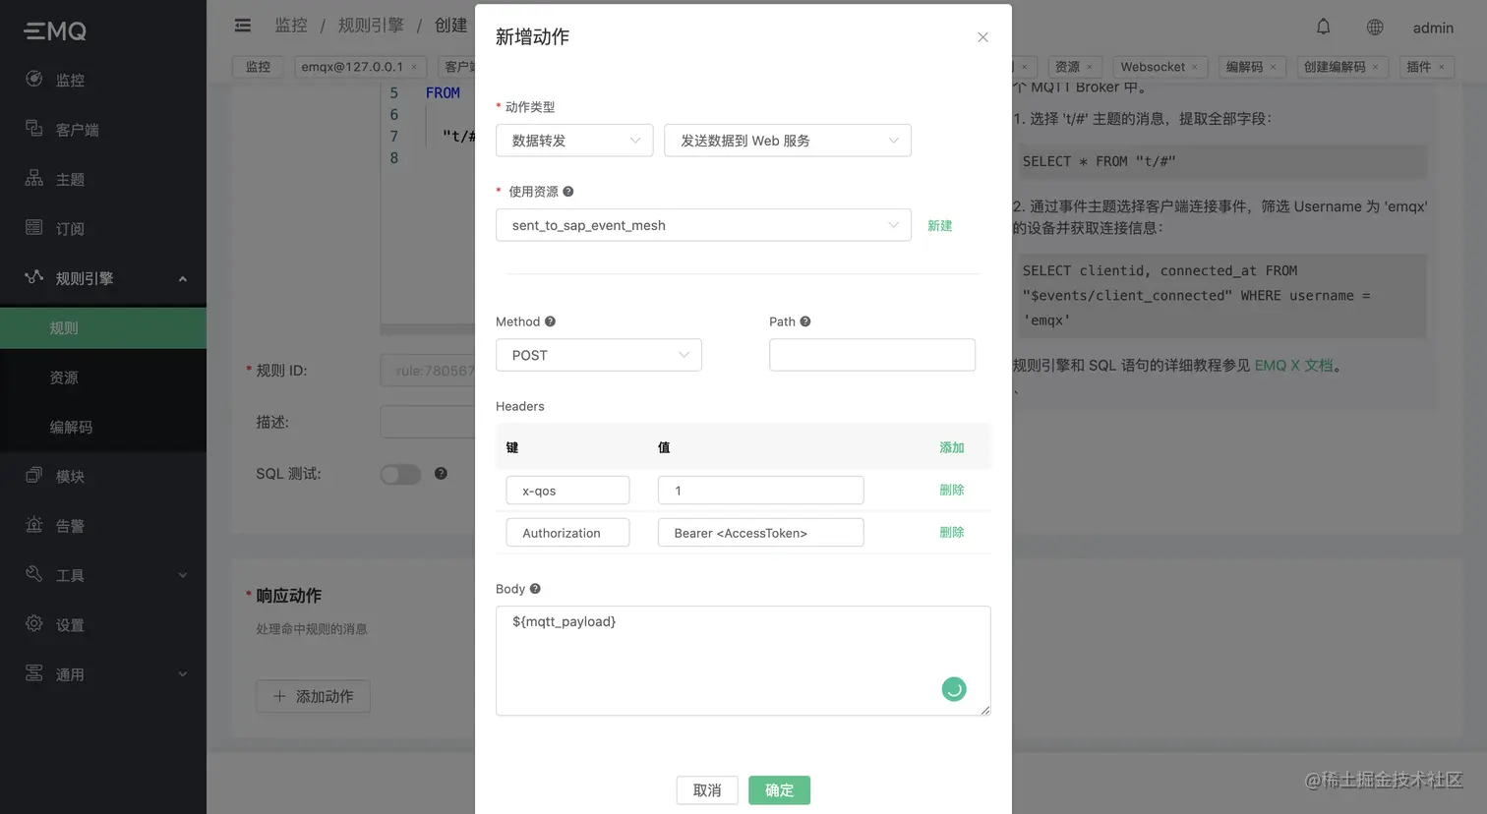Open the 客户端 clients sidebar item
The width and height of the screenshot is (1487, 814).
(103, 129)
